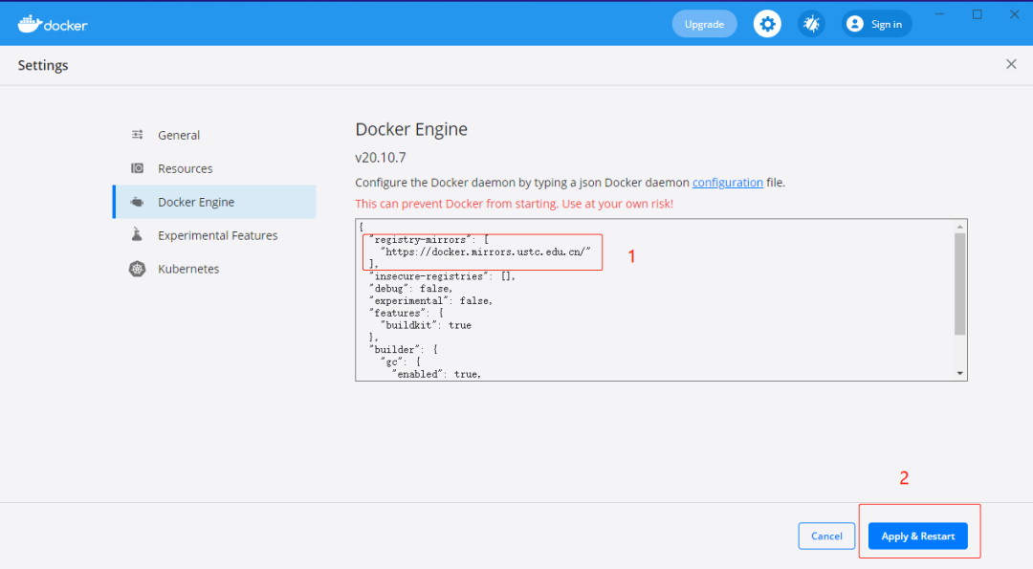
Task: Click the troubleshoot bug icon
Action: pyautogui.click(x=811, y=24)
